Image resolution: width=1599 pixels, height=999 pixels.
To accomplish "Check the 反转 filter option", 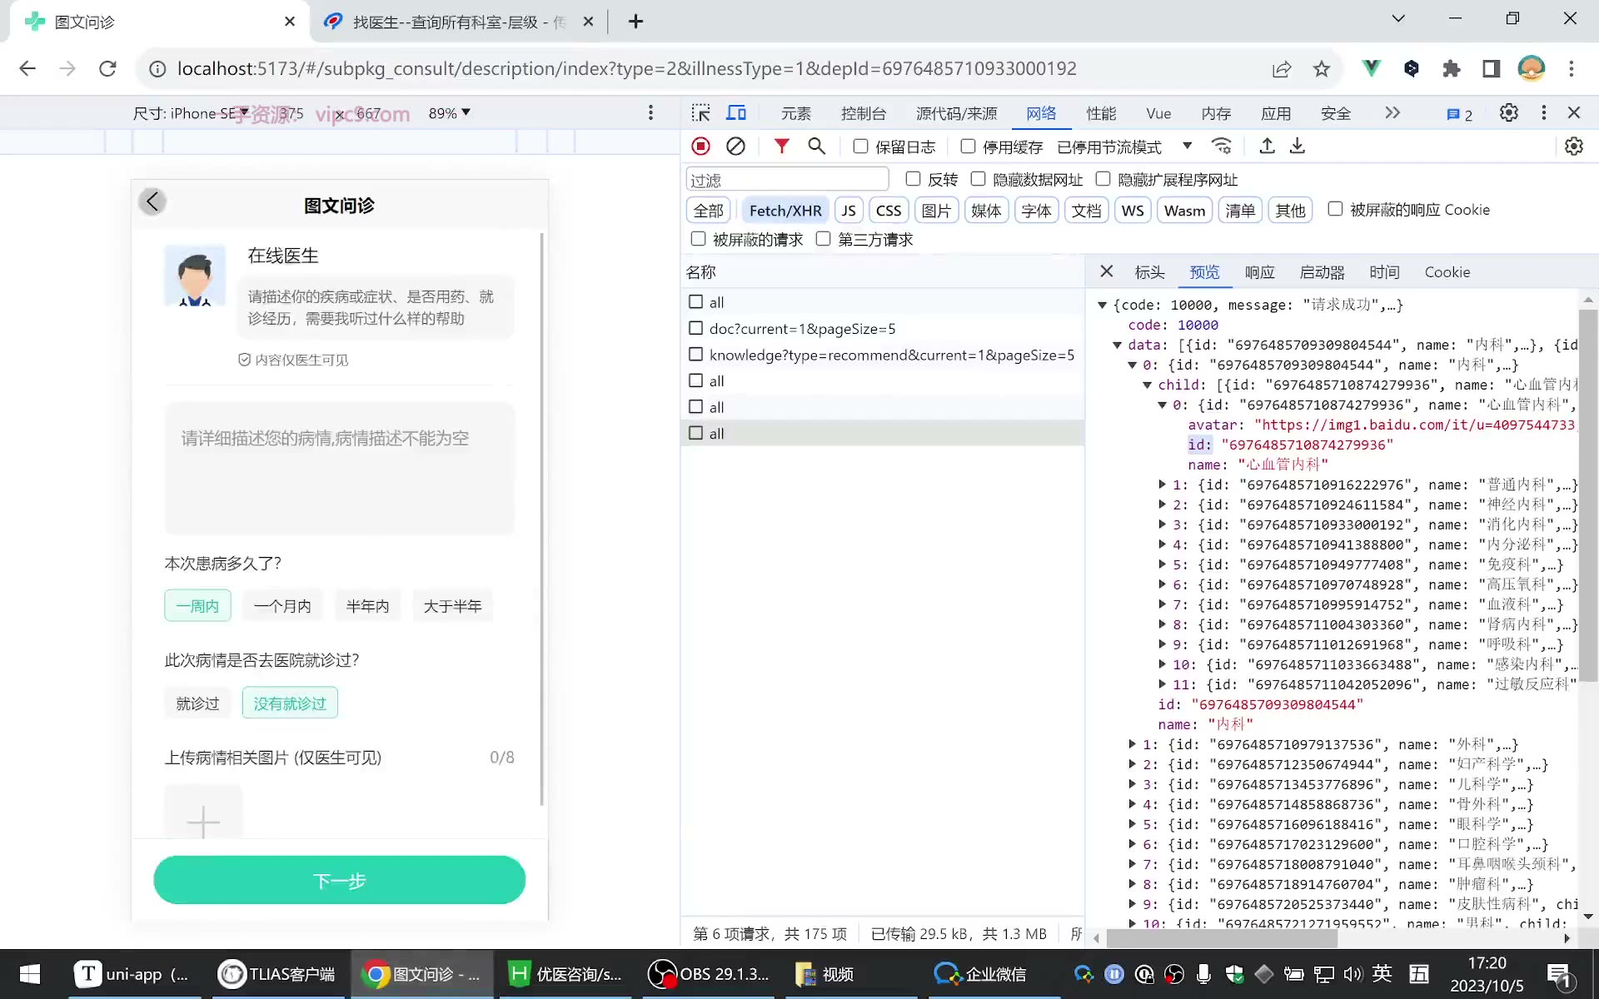I will click(x=914, y=179).
